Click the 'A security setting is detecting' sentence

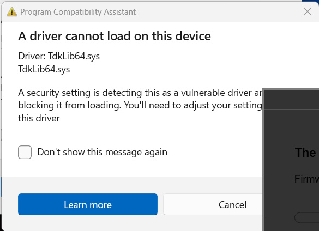(x=140, y=93)
